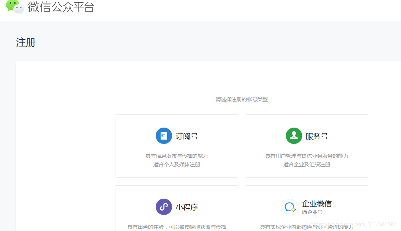Click the 注册 page heading
Viewport: 401px width, 231px height.
coord(26,42)
